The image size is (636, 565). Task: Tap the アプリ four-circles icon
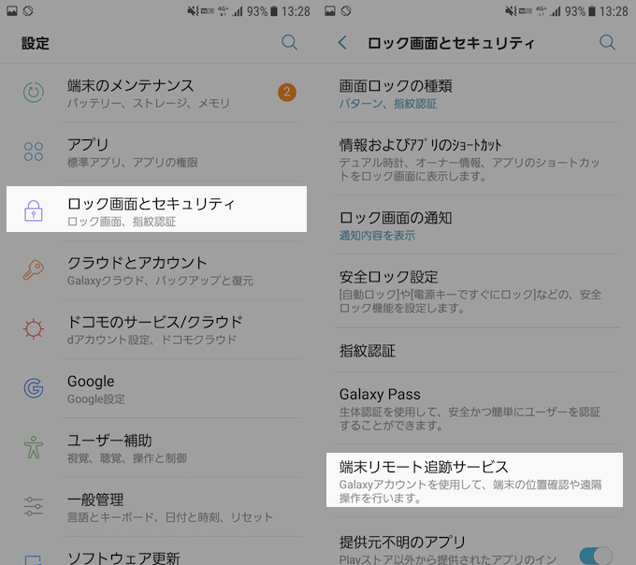34,152
